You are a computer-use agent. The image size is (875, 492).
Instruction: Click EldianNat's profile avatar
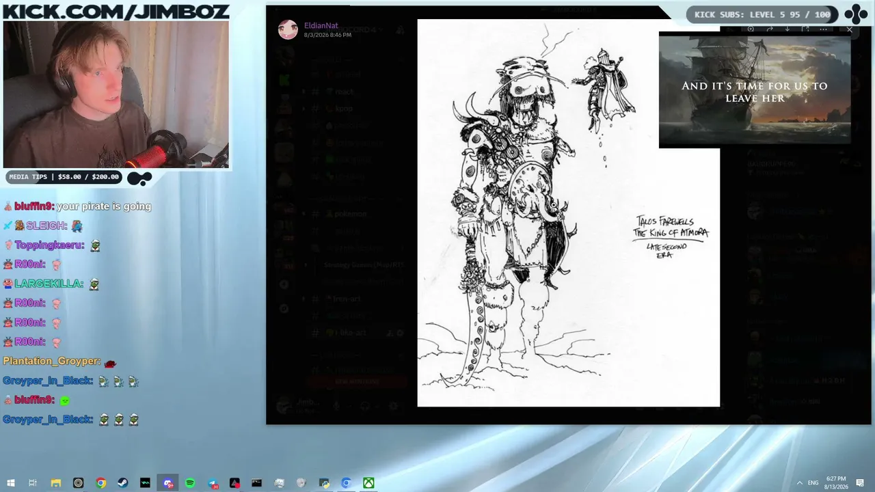[x=288, y=29]
